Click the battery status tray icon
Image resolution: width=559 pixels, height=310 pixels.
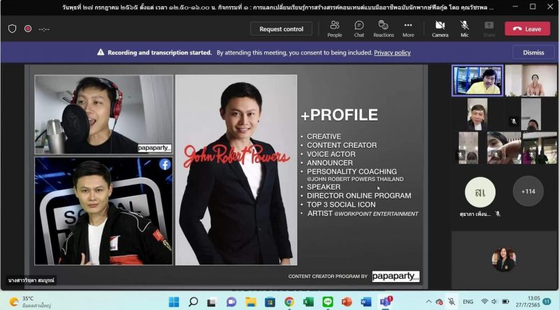coord(505,302)
